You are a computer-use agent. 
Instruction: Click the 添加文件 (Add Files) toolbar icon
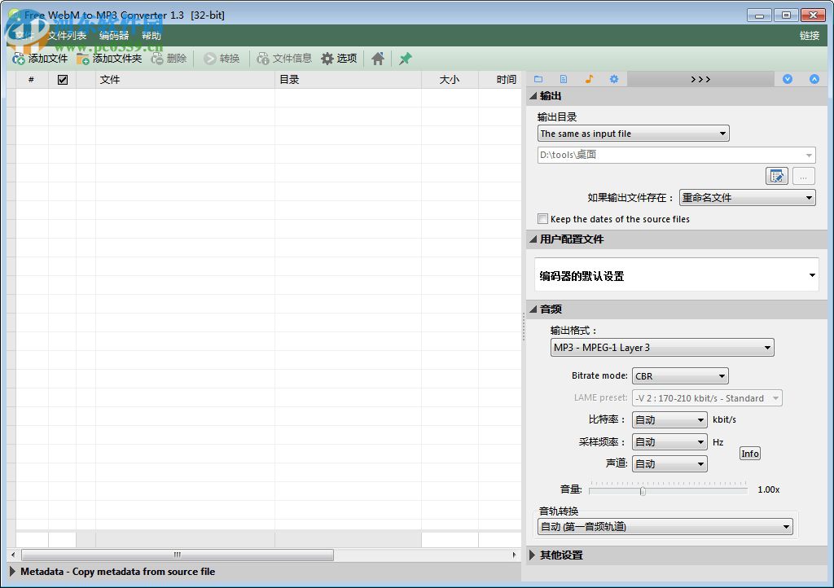pos(18,58)
